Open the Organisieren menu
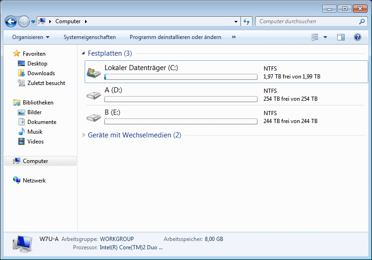Viewport: 372px width, 260px height. pos(31,37)
